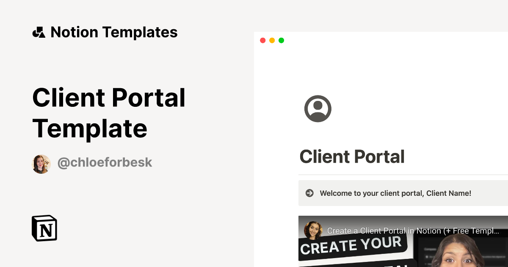Click the divider line below the Client Portal title
Image resolution: width=508 pixels, height=267 pixels.
point(402,175)
